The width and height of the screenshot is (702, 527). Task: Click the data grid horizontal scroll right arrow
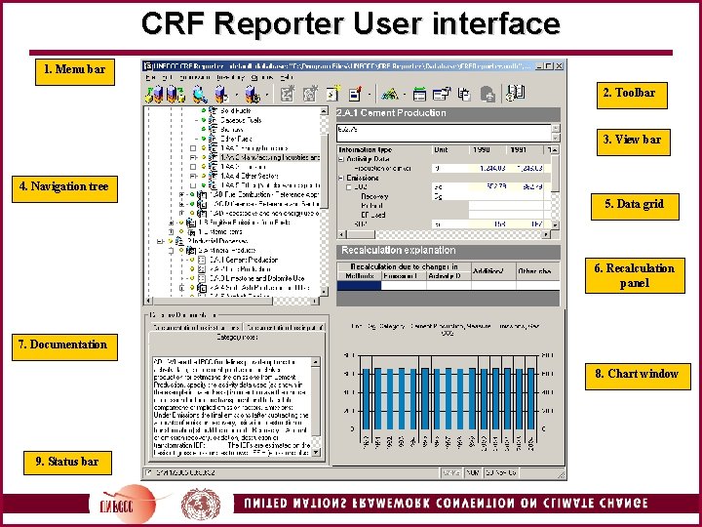546,234
